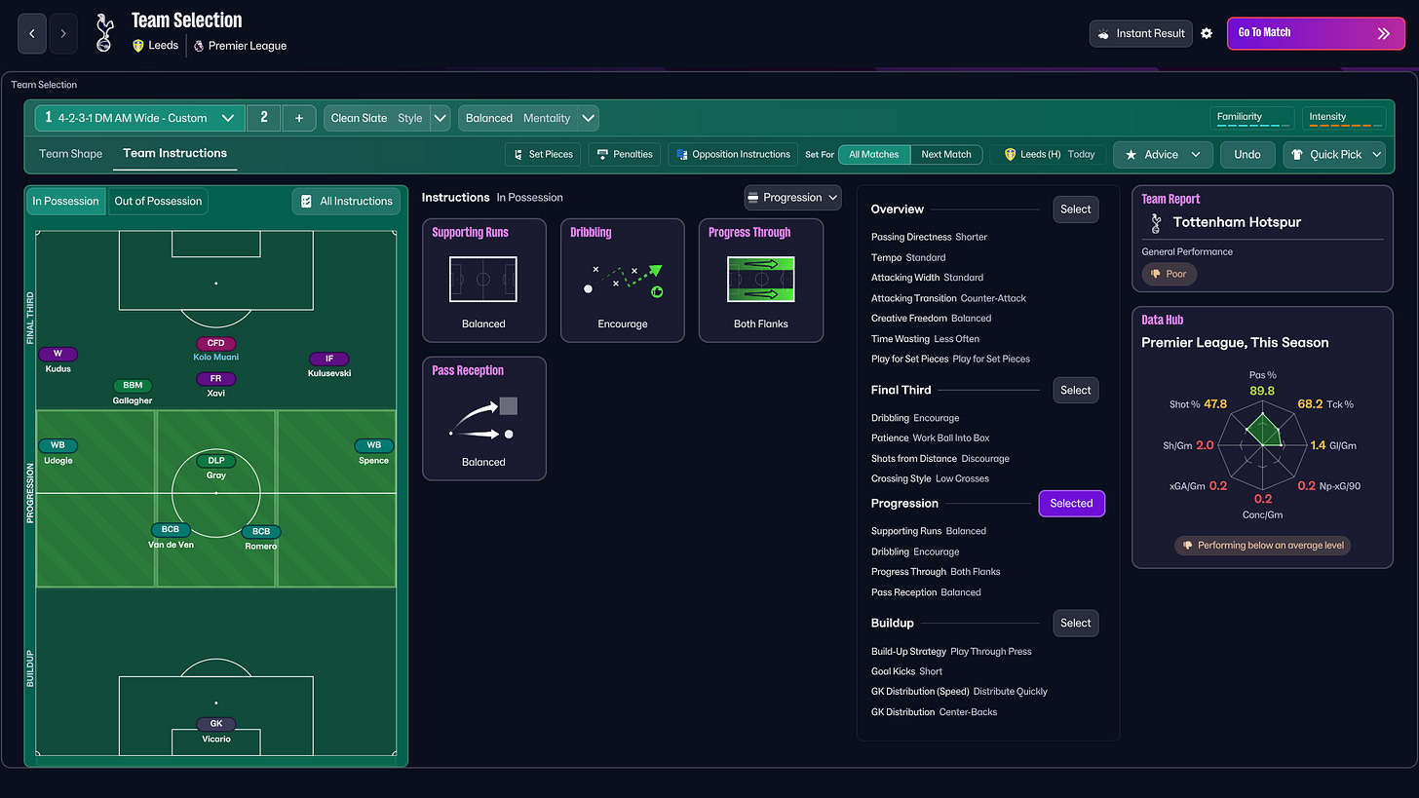Add a new tactic with plus button
The image size is (1419, 798).
point(299,118)
